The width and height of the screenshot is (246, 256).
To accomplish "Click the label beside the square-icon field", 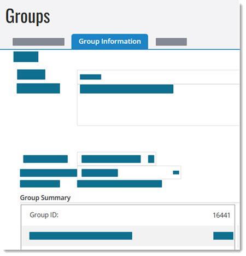I will pos(45,159).
